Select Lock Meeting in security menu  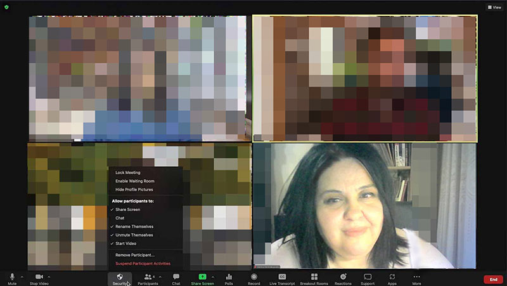pyautogui.click(x=127, y=172)
